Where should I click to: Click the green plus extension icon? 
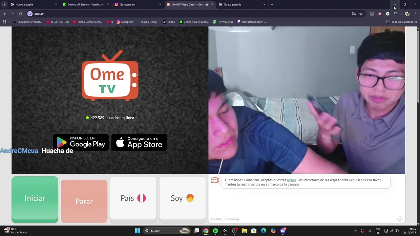pos(388,14)
